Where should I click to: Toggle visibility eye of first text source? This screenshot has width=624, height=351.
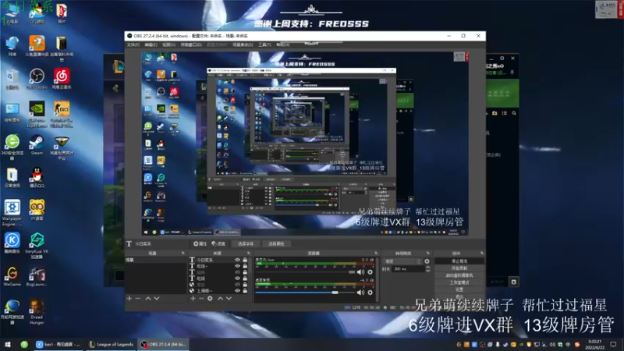(x=238, y=260)
